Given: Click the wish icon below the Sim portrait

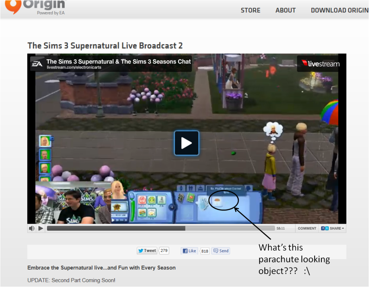Looking at the screenshot, I should coord(117,207).
